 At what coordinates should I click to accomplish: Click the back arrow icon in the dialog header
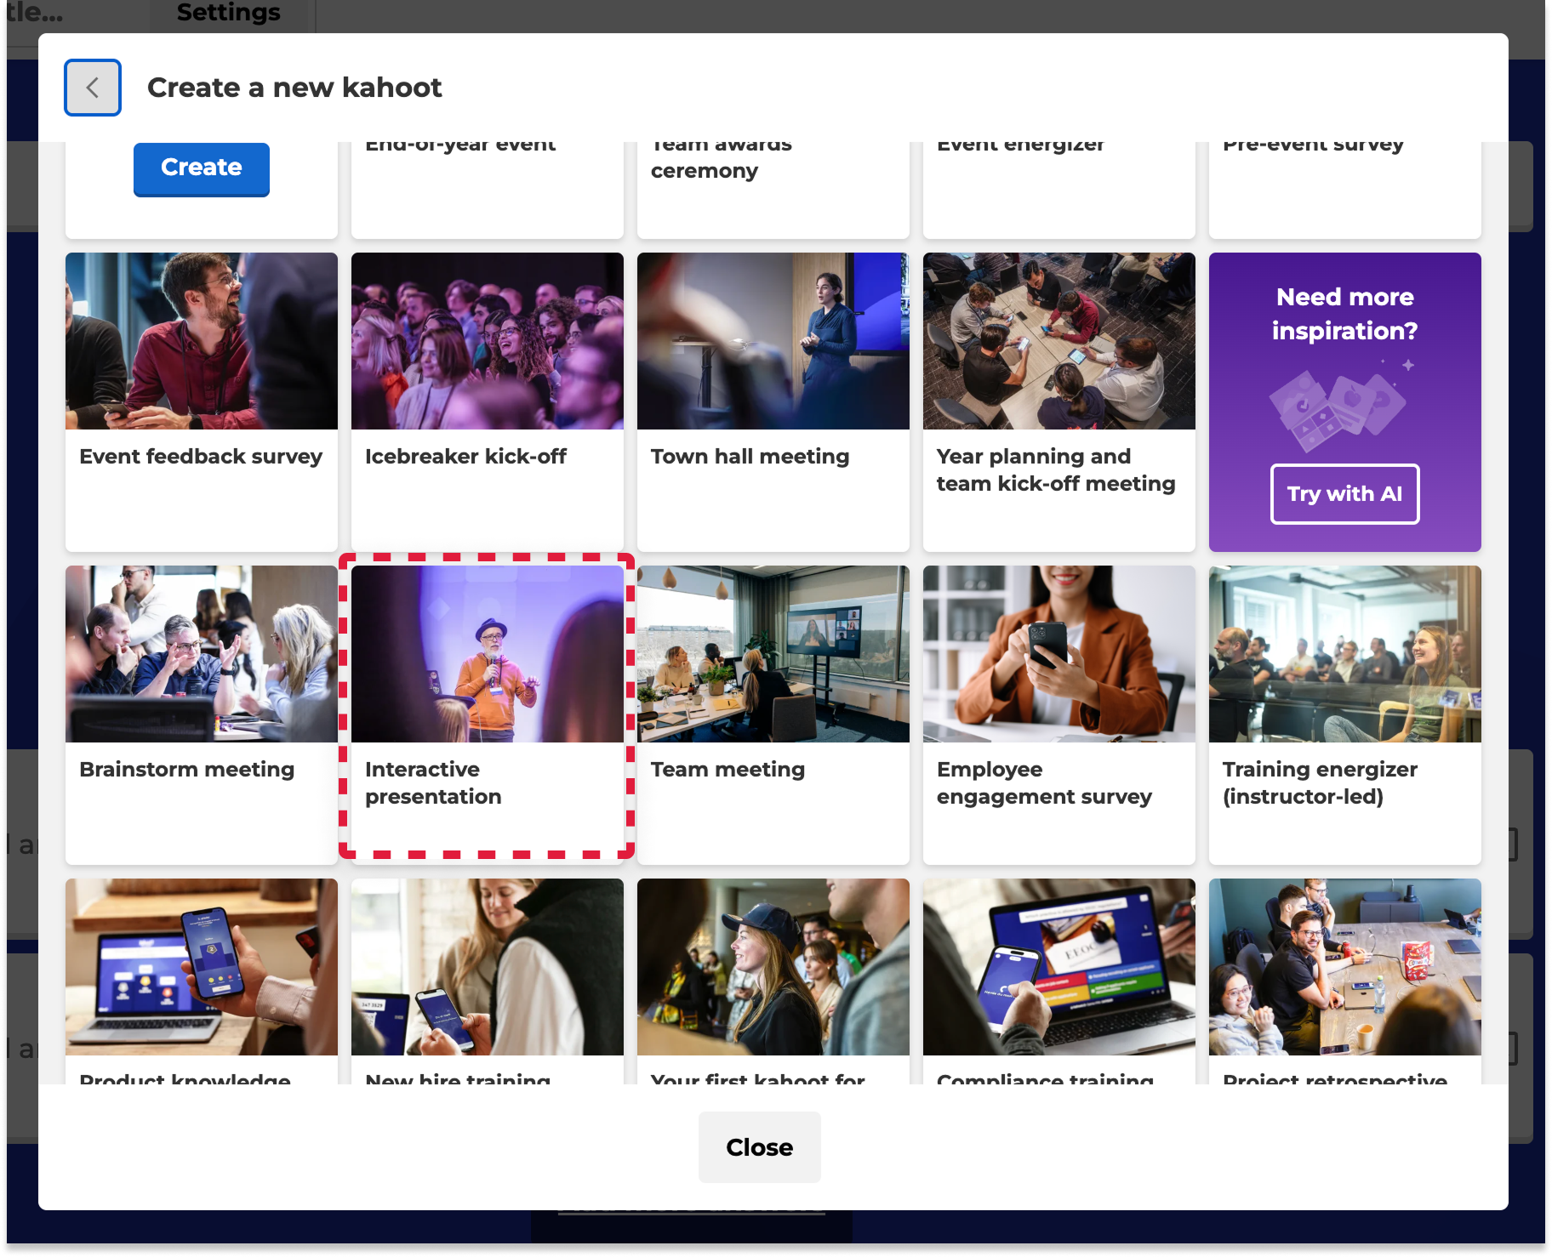click(93, 88)
